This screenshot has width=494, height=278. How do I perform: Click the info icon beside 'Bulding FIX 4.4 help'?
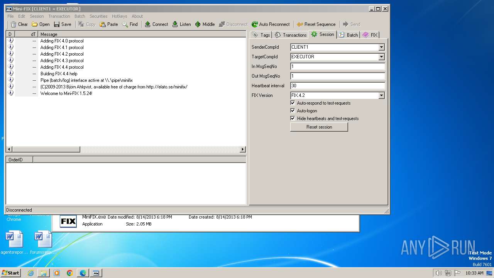tap(10, 73)
